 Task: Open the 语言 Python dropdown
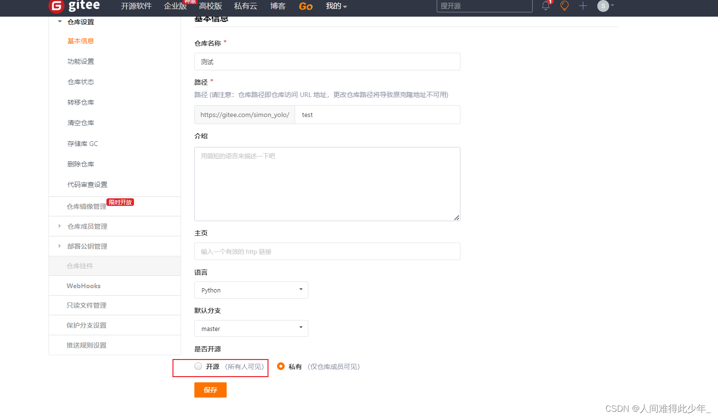tap(251, 290)
